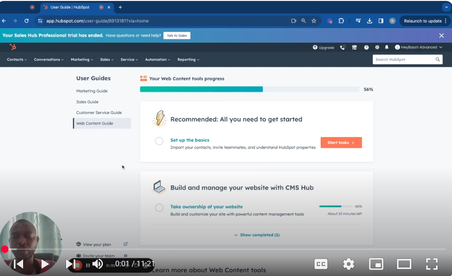Go to previous video
This screenshot has height=276, width=452.
tap(18, 264)
